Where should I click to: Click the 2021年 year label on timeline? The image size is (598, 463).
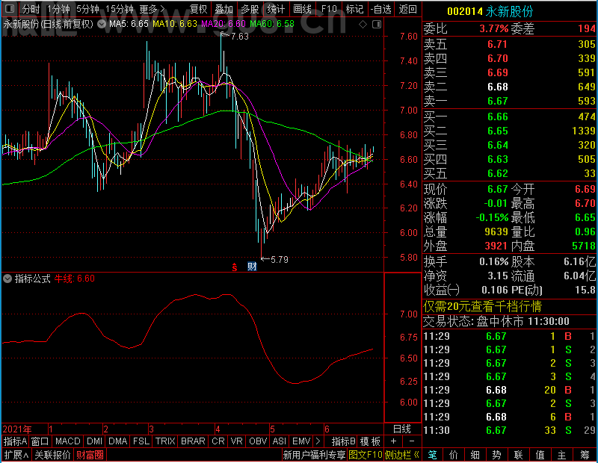17,429
